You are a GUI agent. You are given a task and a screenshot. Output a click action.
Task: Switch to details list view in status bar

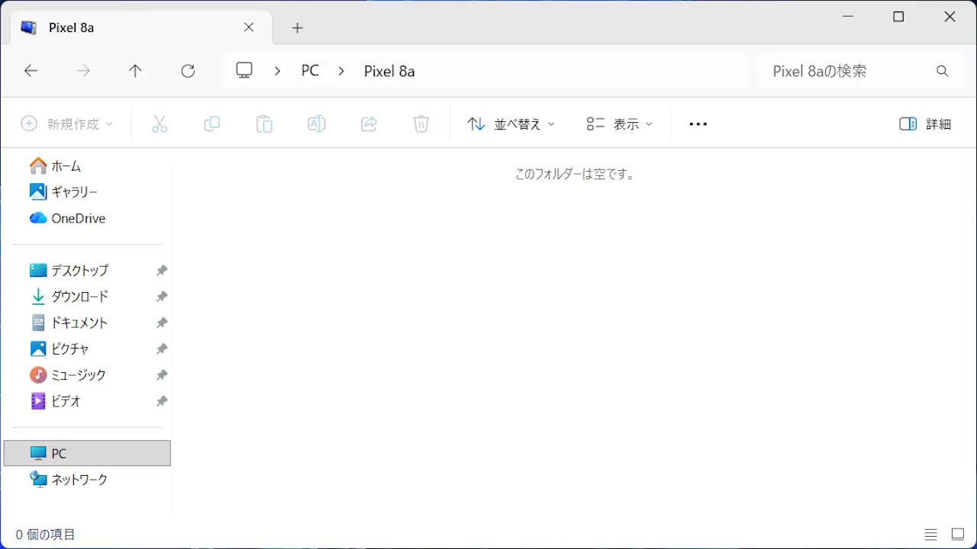[x=930, y=535]
